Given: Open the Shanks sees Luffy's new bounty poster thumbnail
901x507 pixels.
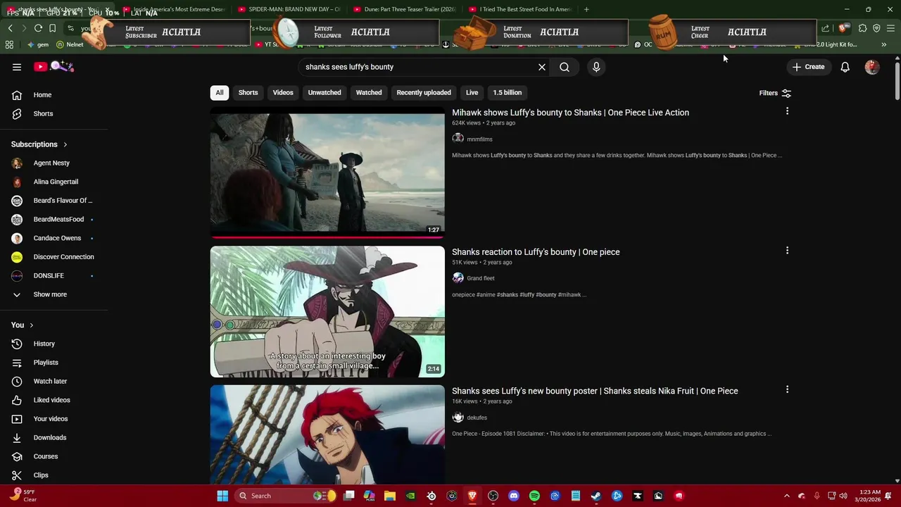Looking at the screenshot, I should tap(327, 434).
